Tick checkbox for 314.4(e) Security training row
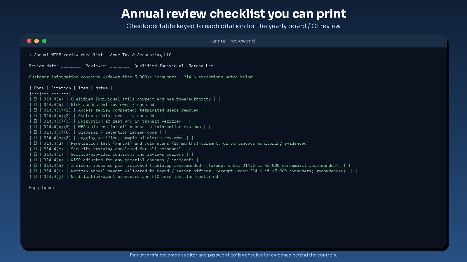The width and height of the screenshot is (467, 262). (x=35, y=149)
